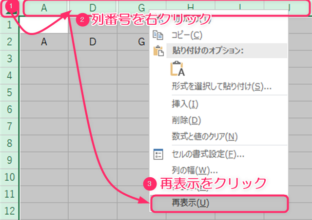Click the white active cell A1
Image resolution: width=312 pixels, height=220 pixels.
pyautogui.click(x=44, y=25)
